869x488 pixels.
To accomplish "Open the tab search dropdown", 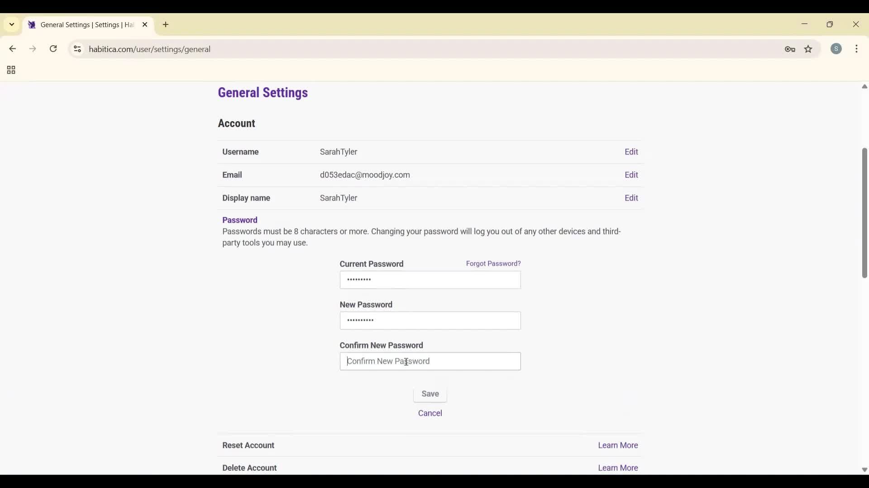I will pos(11,24).
